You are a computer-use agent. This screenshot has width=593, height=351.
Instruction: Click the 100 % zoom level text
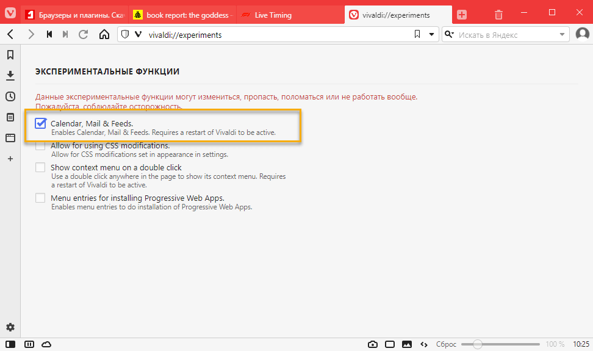pos(555,344)
